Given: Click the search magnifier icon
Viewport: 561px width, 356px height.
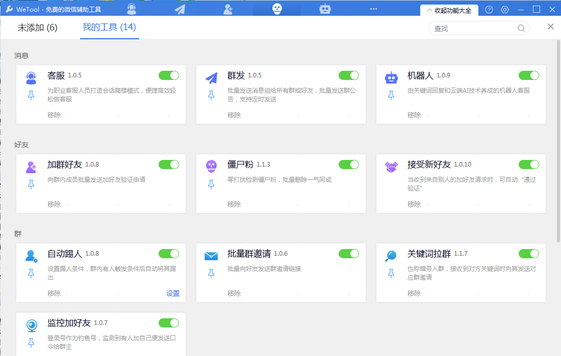Looking at the screenshot, I should click(x=521, y=28).
